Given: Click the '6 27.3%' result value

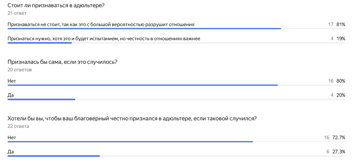Looking at the screenshot, I should click(336, 151).
